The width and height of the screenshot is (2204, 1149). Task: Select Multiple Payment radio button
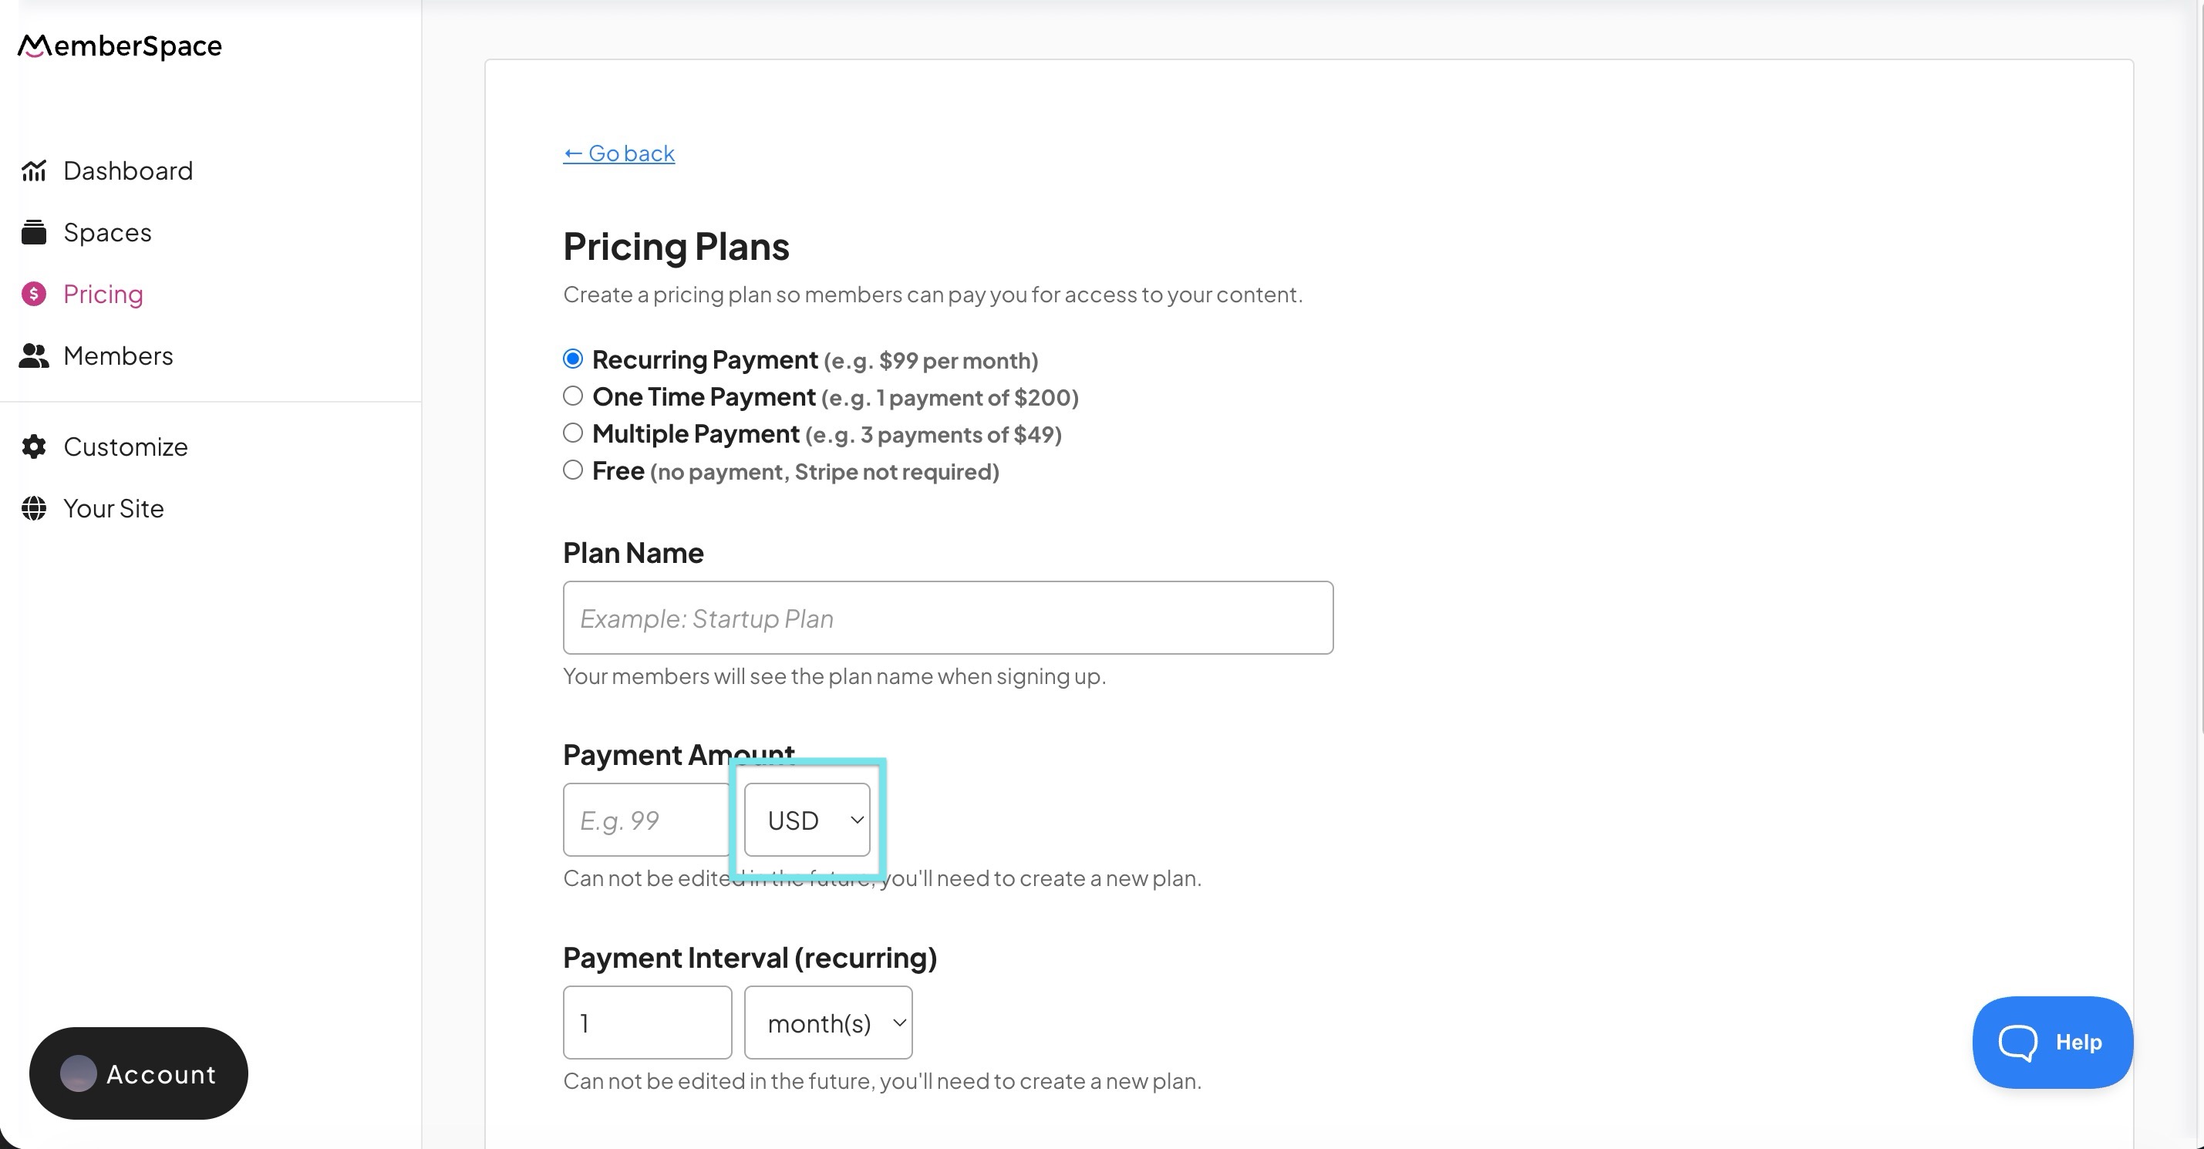(x=573, y=433)
